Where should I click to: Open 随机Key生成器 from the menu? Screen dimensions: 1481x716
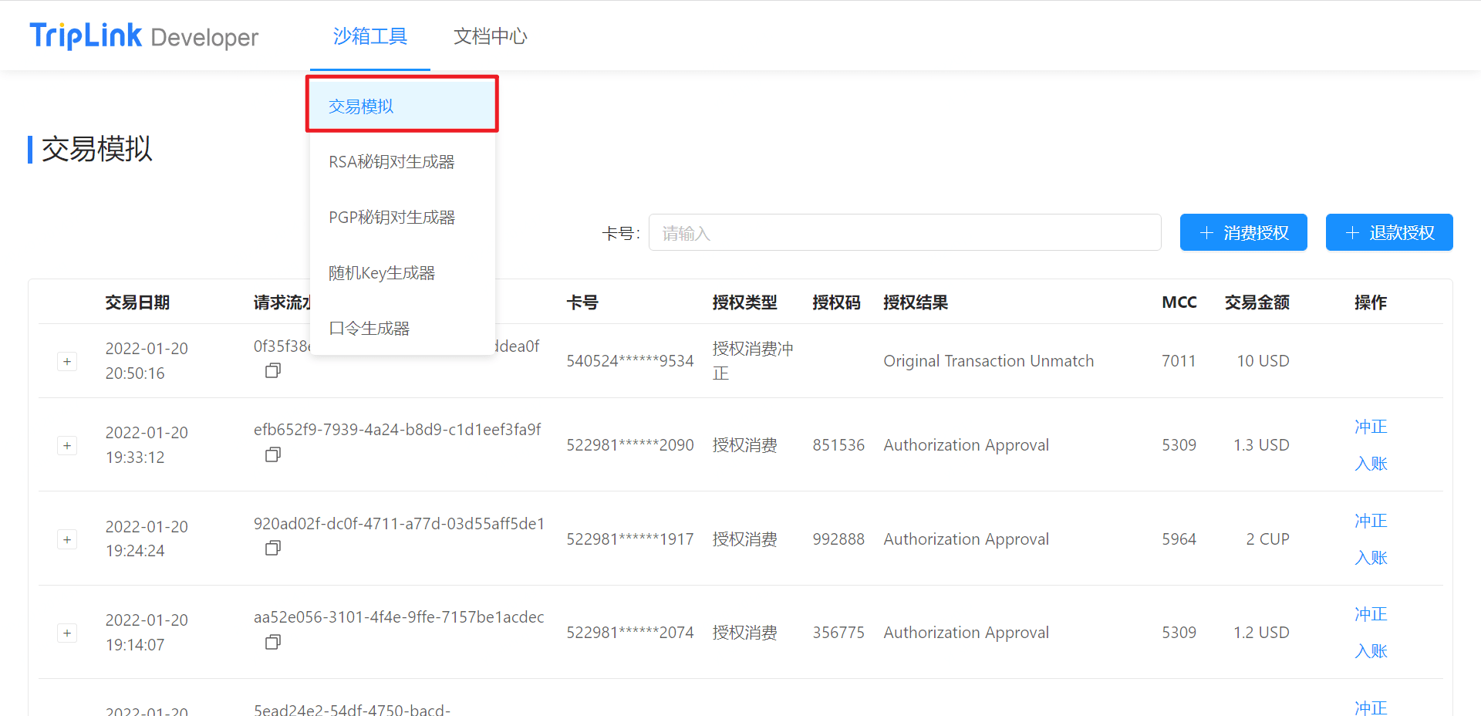tap(382, 273)
